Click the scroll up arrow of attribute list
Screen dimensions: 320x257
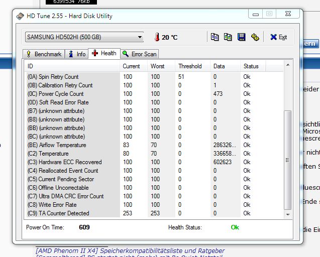click(x=288, y=65)
